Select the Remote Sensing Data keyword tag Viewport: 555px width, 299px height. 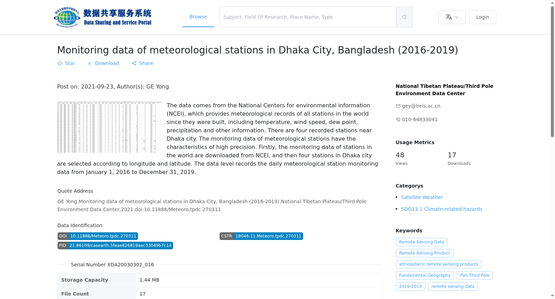tap(421, 242)
